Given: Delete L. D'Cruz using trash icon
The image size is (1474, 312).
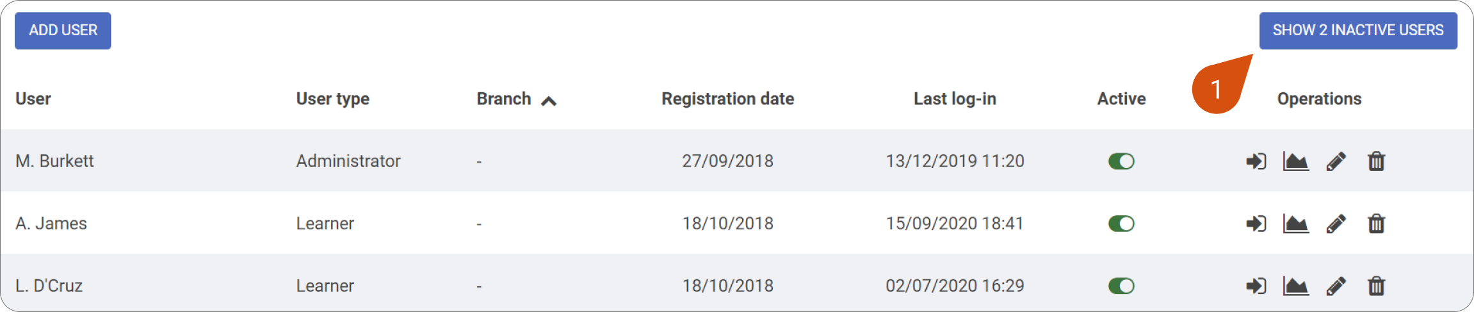Looking at the screenshot, I should 1376,286.
